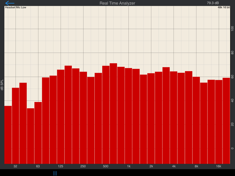Tap the blue back arrow
The height and width of the screenshot is (176, 235).
click(10, 3)
